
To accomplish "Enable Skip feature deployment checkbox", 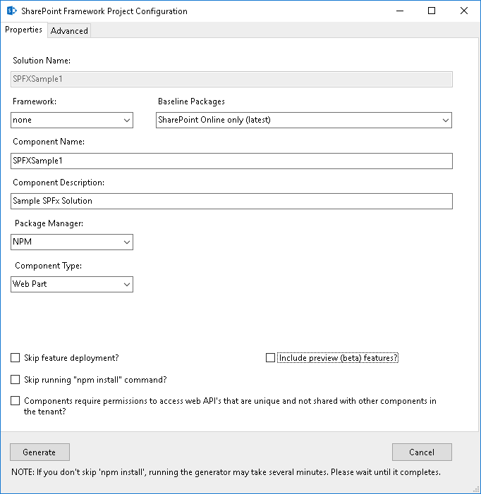I will click(x=16, y=358).
